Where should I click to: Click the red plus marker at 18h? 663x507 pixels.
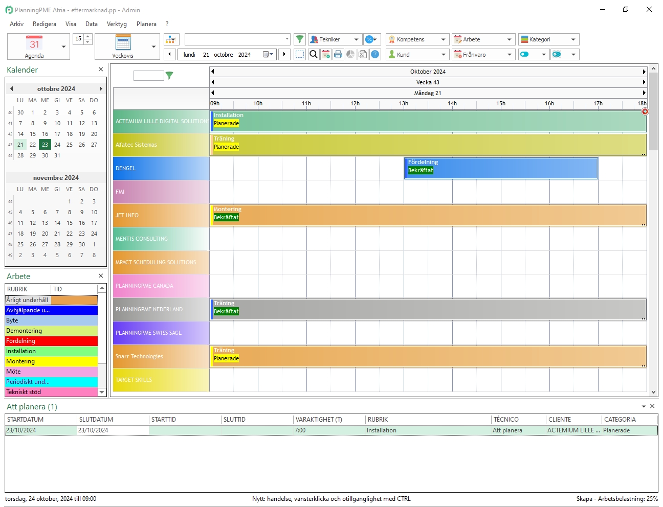tap(645, 111)
